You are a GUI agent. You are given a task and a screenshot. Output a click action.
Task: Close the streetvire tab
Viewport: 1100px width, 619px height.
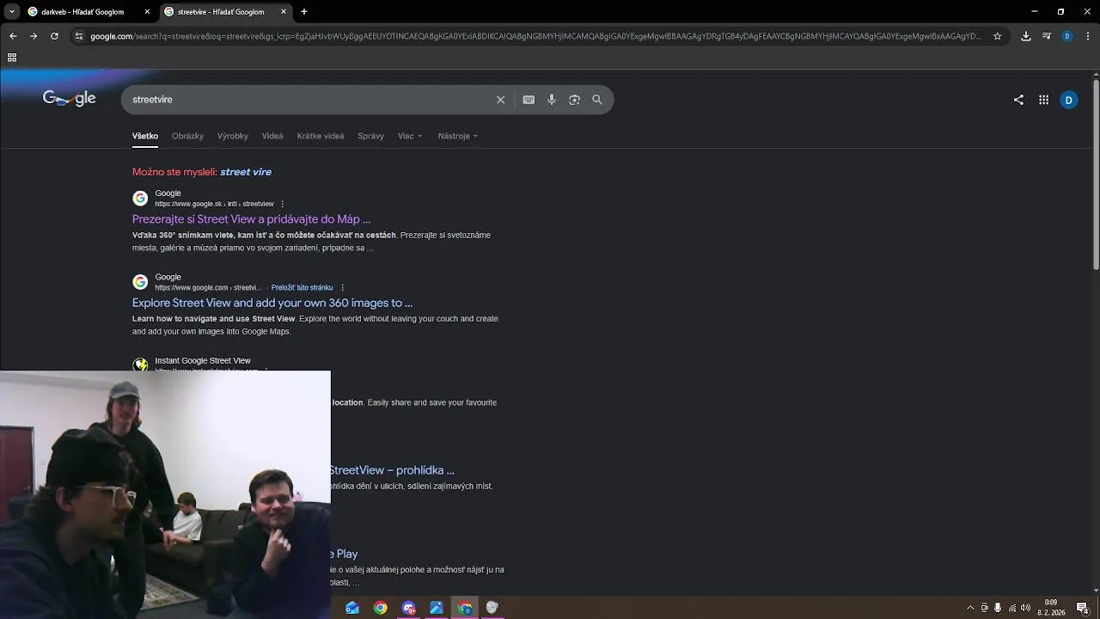284,12
